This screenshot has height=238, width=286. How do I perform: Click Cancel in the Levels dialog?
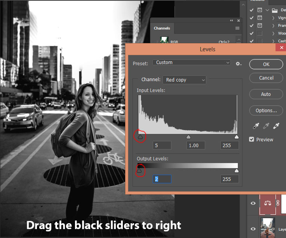pos(266,78)
